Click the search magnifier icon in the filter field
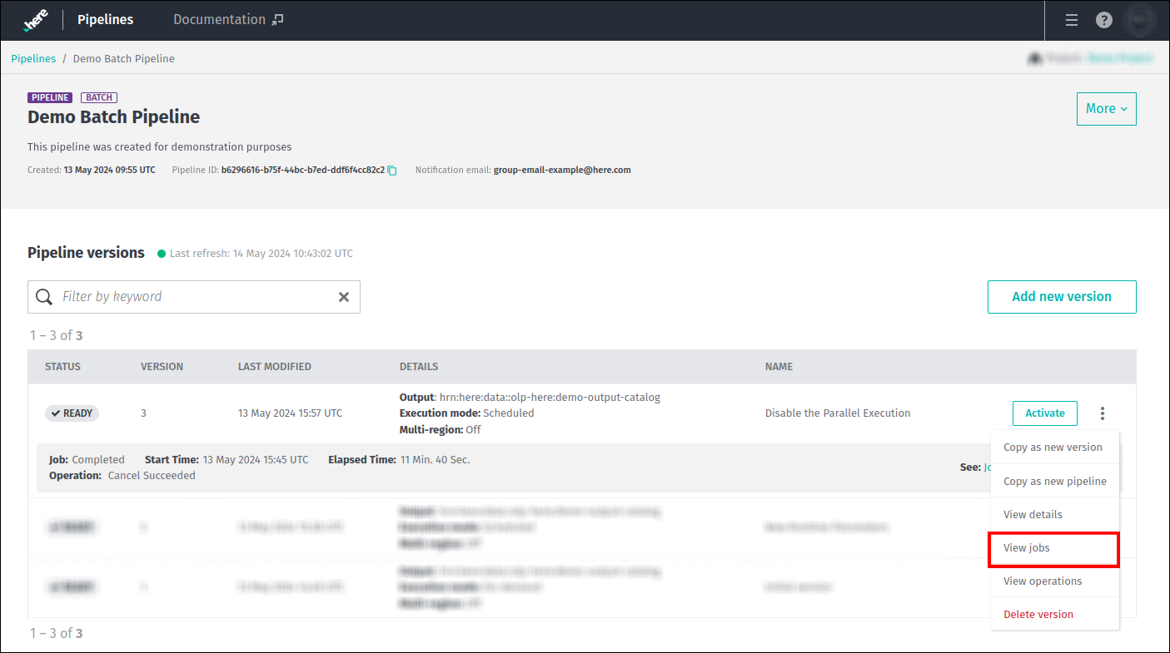 [43, 296]
